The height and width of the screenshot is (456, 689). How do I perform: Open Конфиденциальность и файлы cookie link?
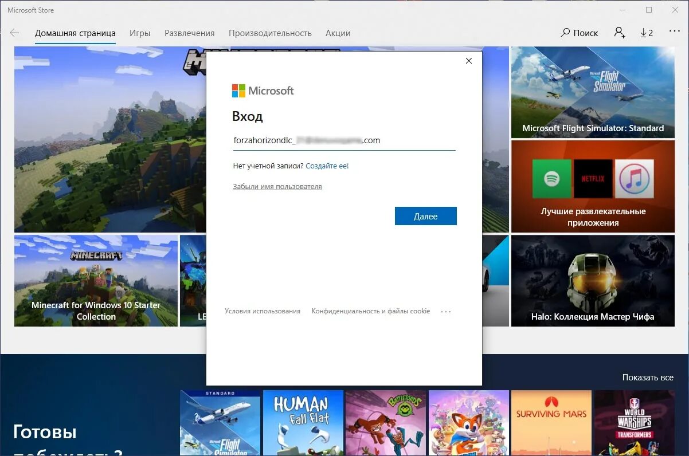371,311
